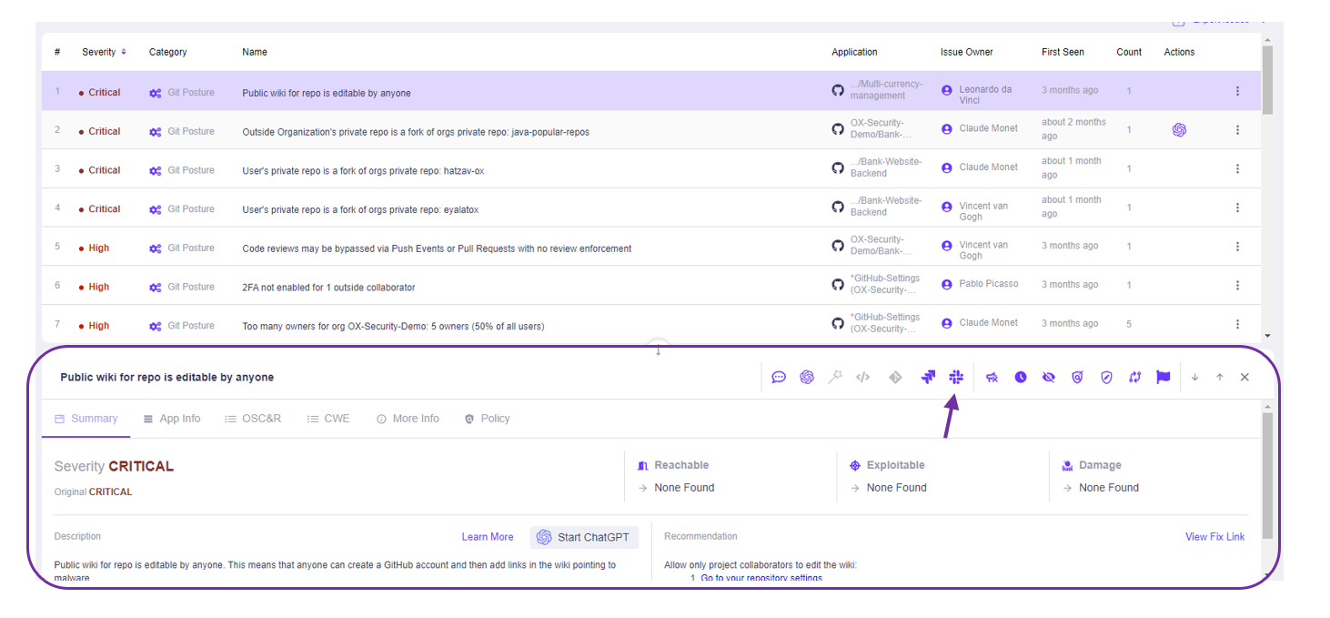Go to next issue with down arrow
The image size is (1330, 618).
[1194, 377]
